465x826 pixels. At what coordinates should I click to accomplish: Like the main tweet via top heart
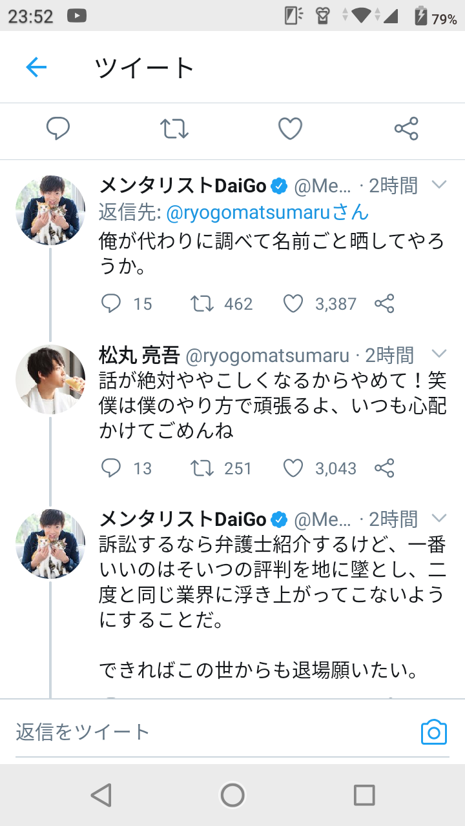[x=290, y=129]
